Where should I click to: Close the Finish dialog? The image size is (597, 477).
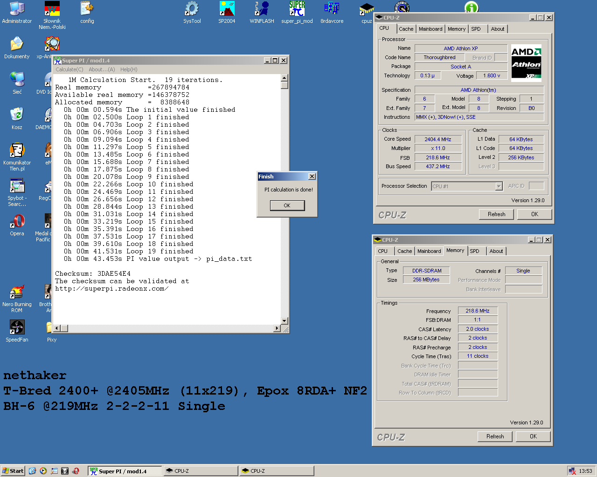(312, 177)
